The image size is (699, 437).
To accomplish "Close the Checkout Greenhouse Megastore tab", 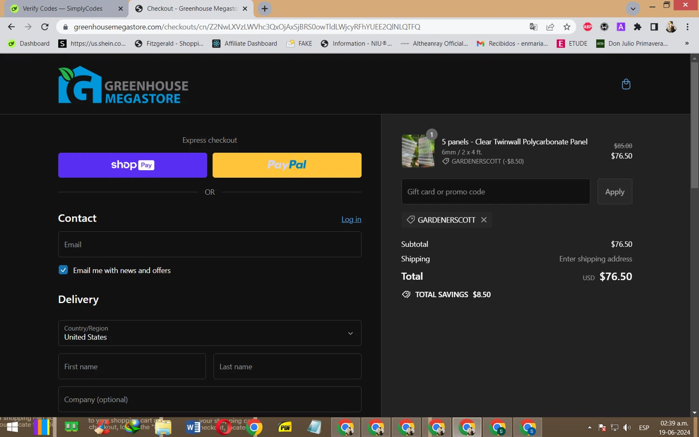I will [245, 8].
